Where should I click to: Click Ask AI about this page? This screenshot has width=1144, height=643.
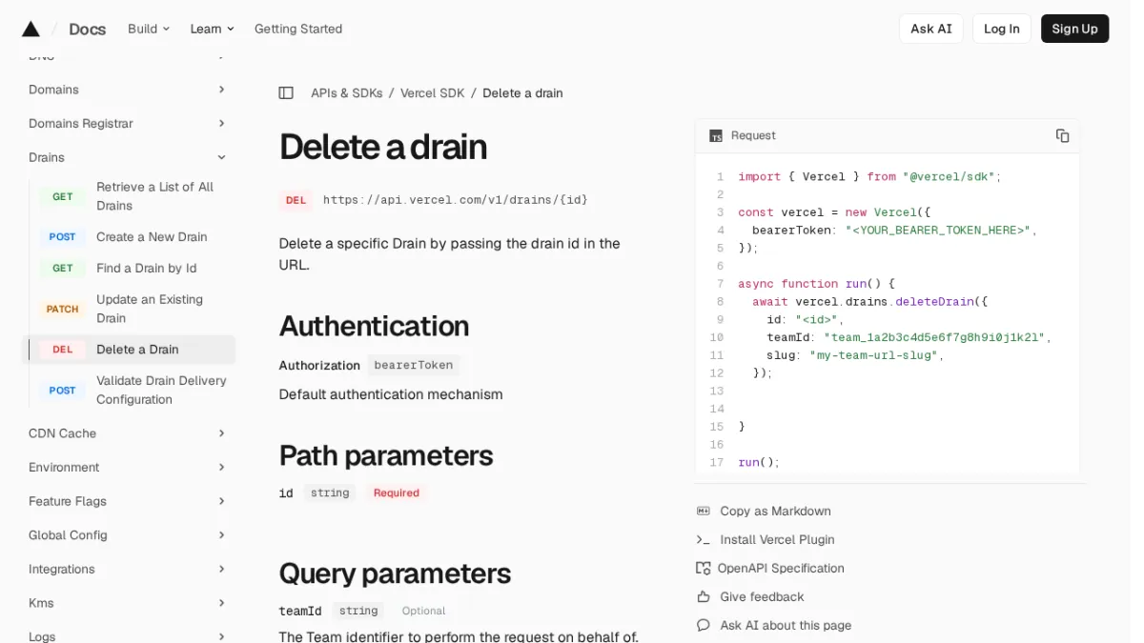[x=786, y=626]
